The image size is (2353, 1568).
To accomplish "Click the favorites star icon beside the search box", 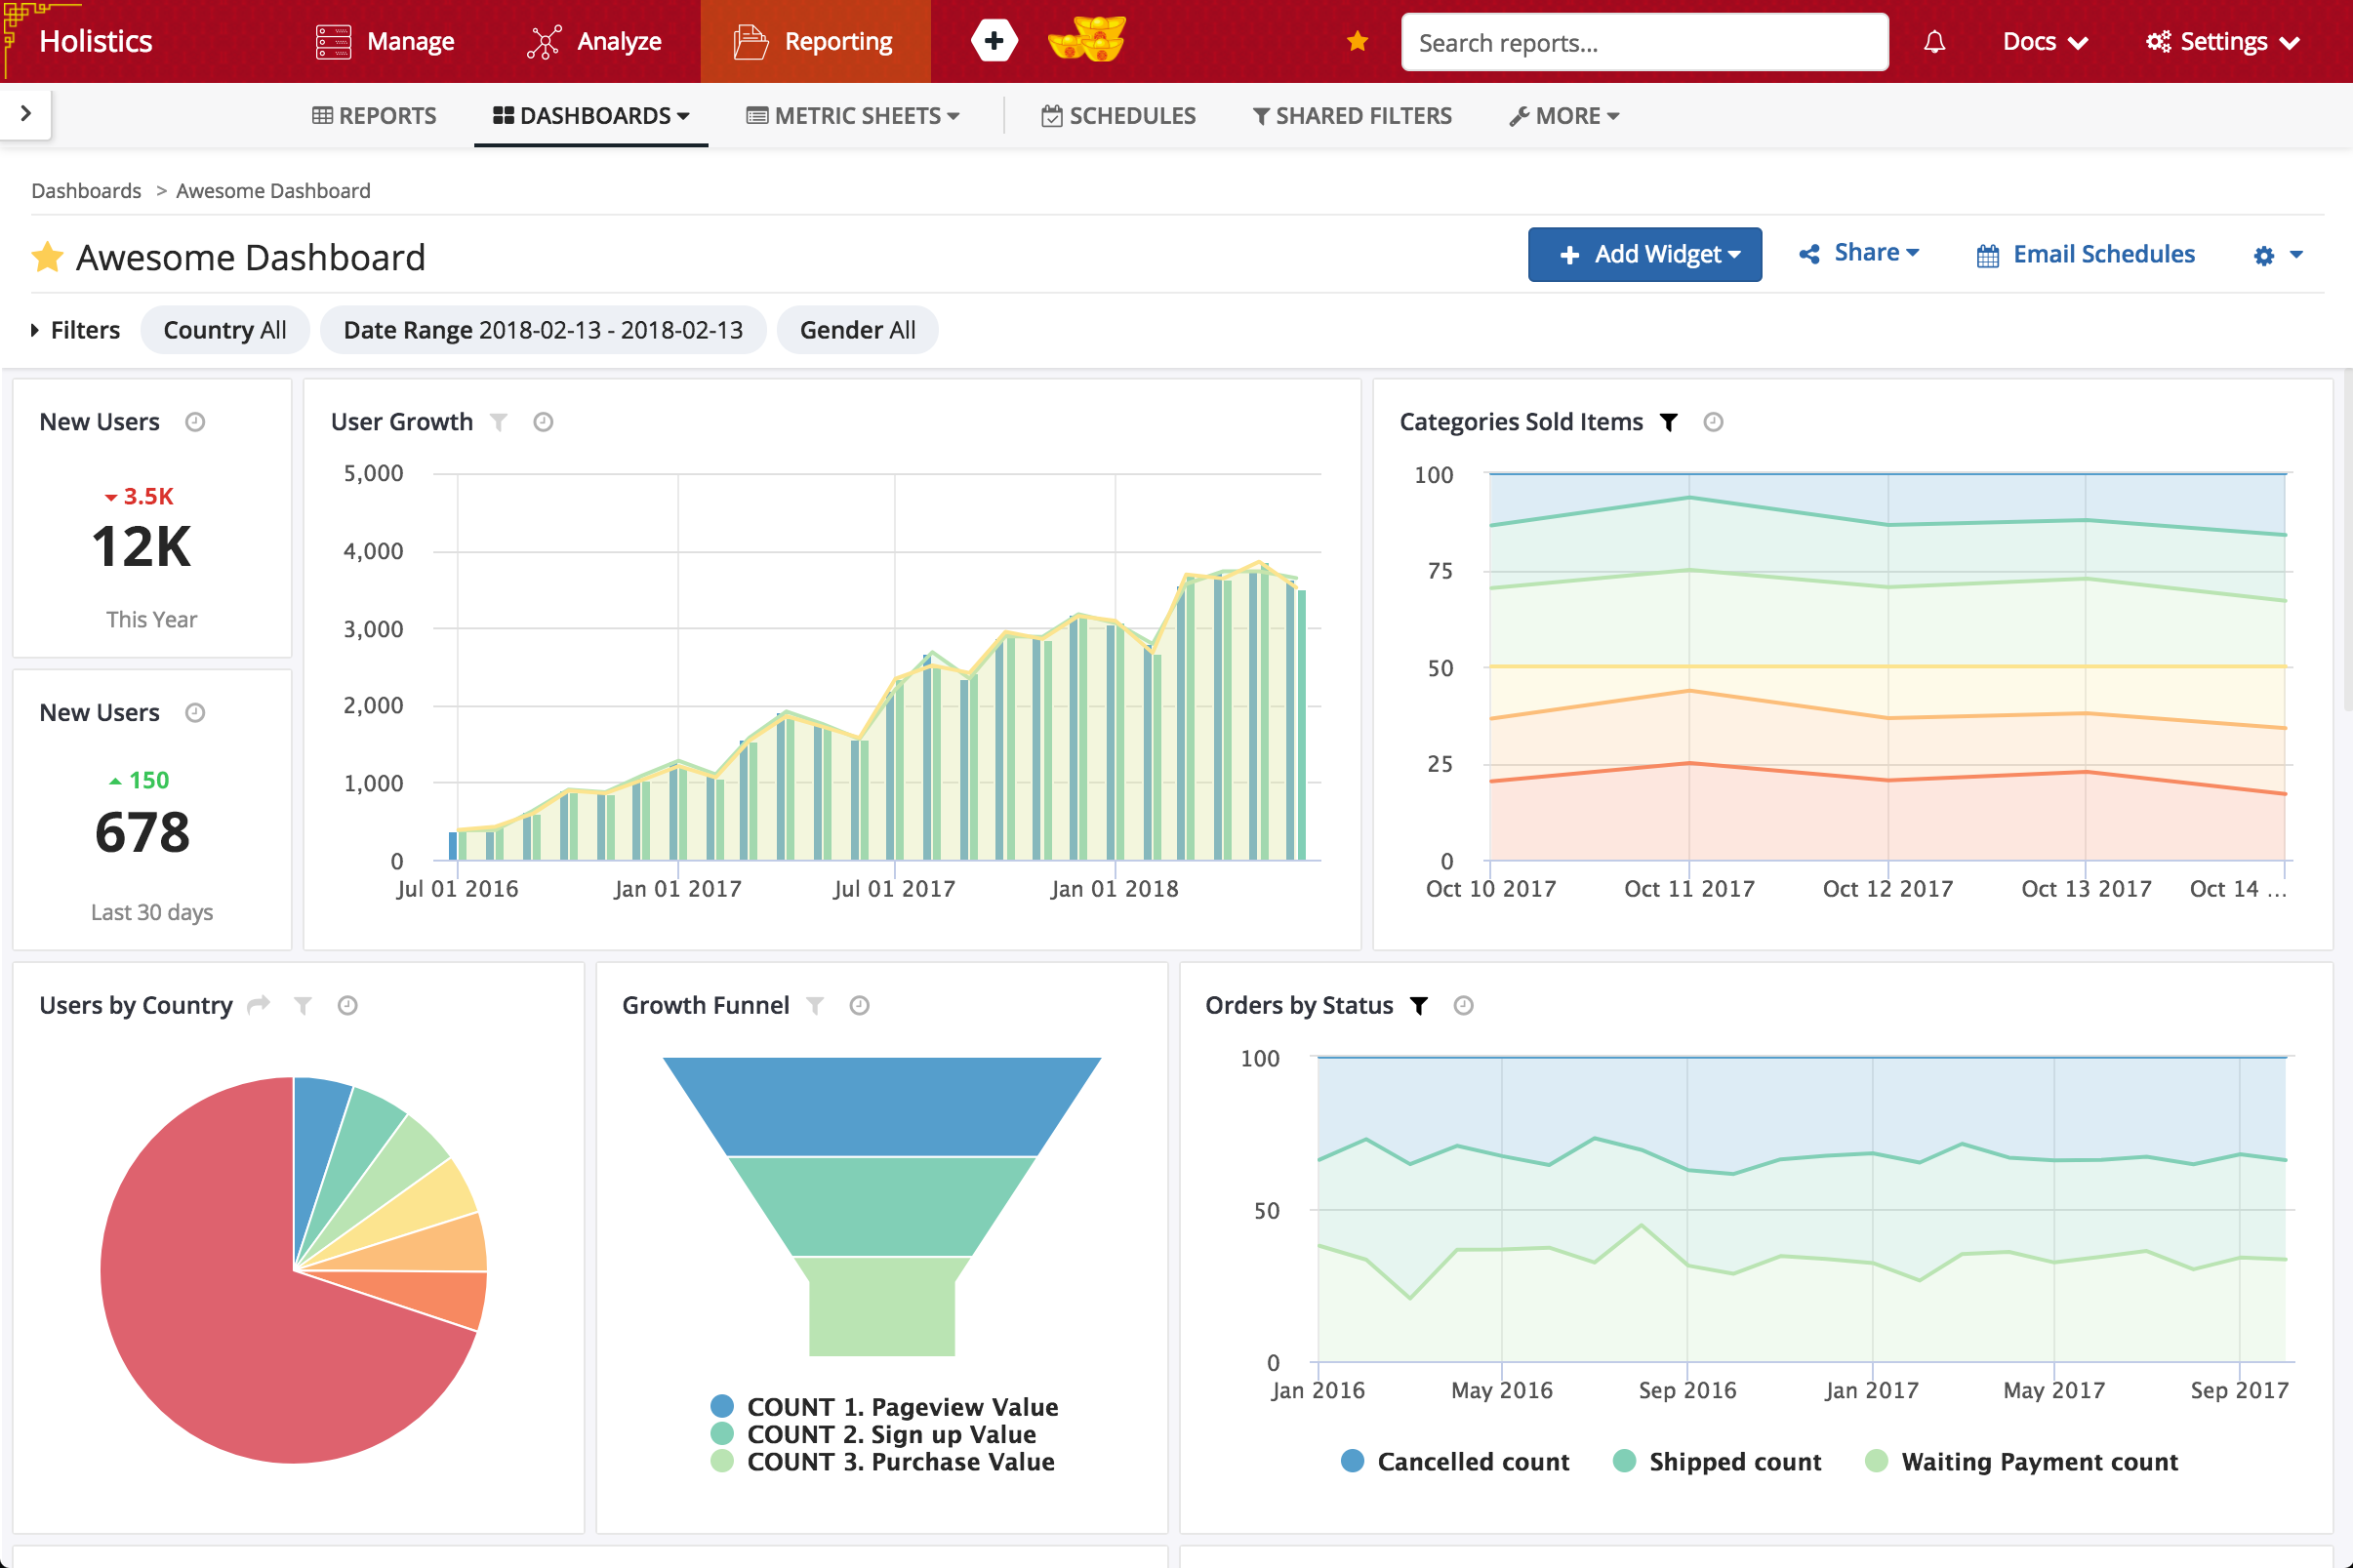I will click(1357, 41).
